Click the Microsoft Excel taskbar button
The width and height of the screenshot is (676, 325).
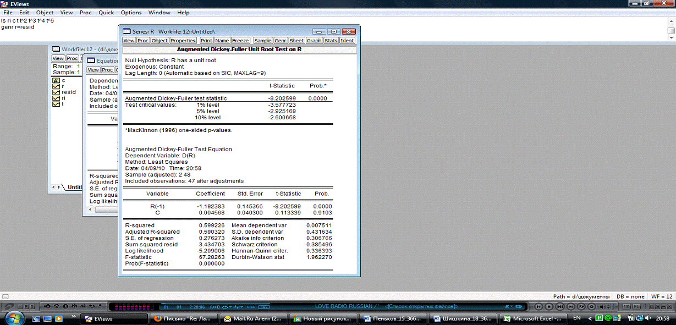coord(534,318)
